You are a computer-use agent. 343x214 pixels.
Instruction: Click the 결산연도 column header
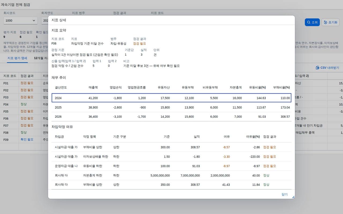click(x=61, y=87)
